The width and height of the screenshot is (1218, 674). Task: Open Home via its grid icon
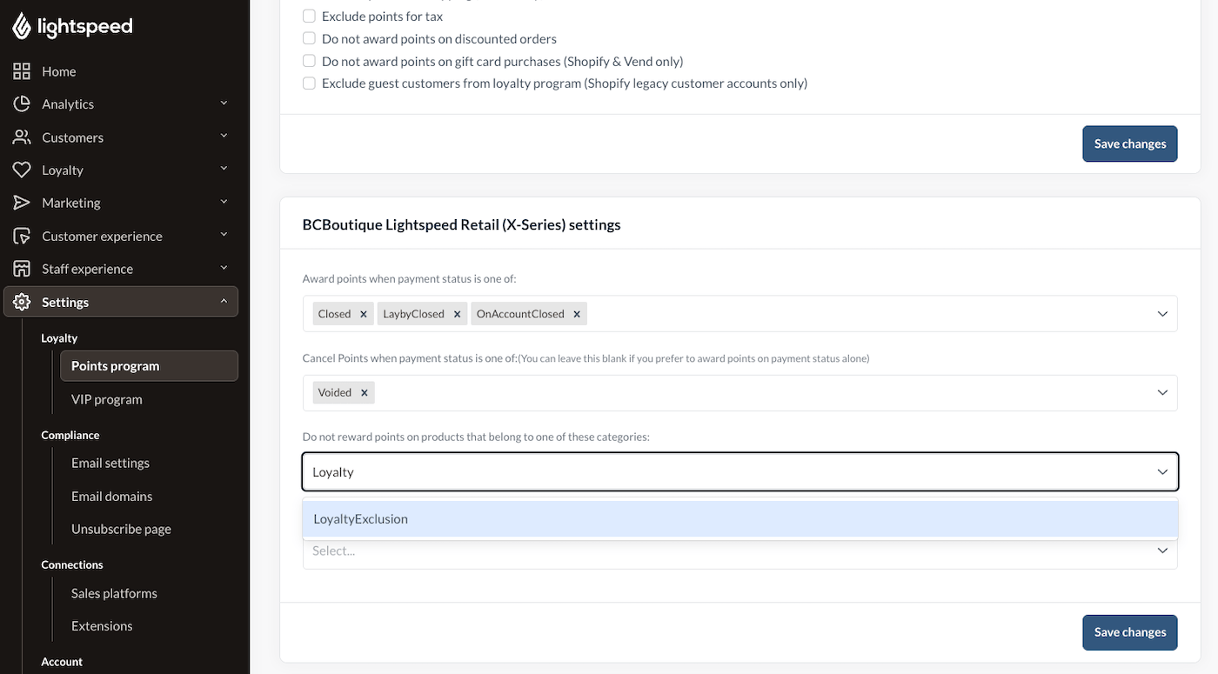(22, 71)
